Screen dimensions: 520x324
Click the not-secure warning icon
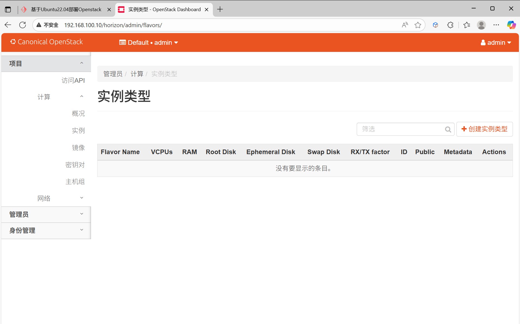39,25
